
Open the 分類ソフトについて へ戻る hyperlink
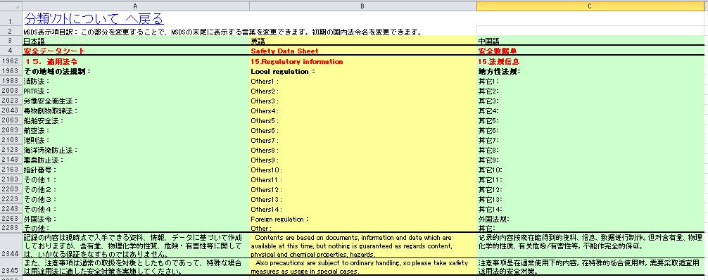[x=94, y=19]
